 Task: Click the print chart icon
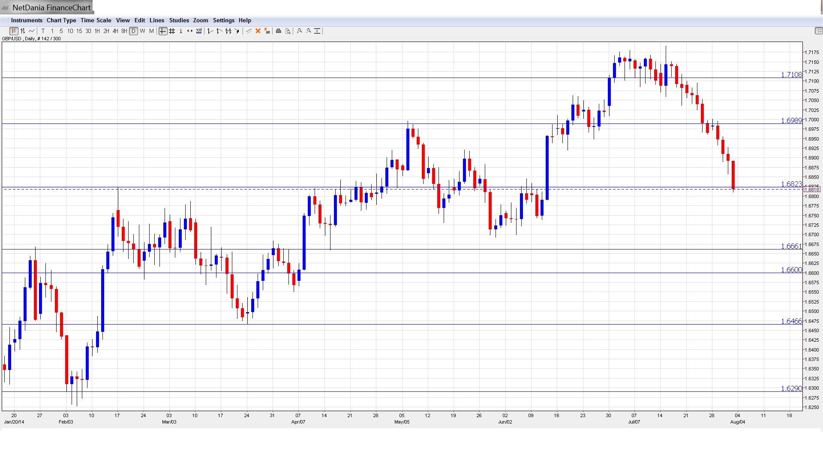click(279, 31)
